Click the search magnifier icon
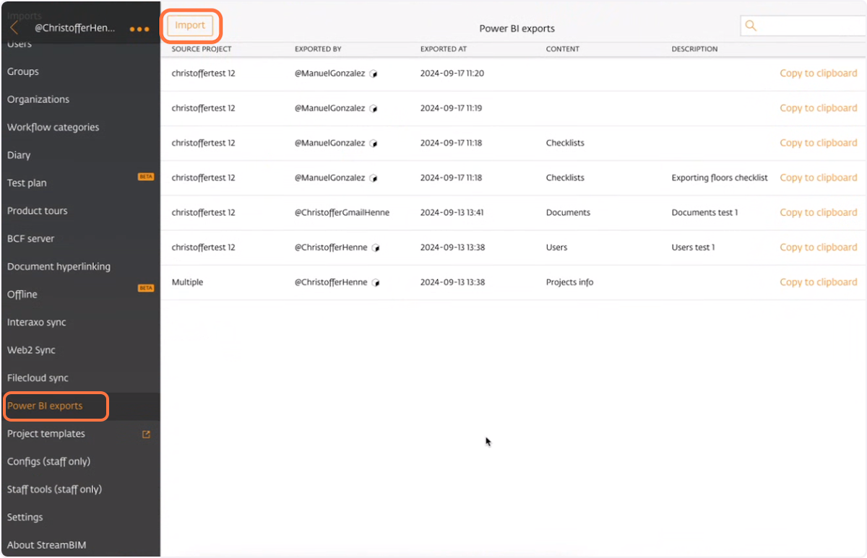 (751, 26)
